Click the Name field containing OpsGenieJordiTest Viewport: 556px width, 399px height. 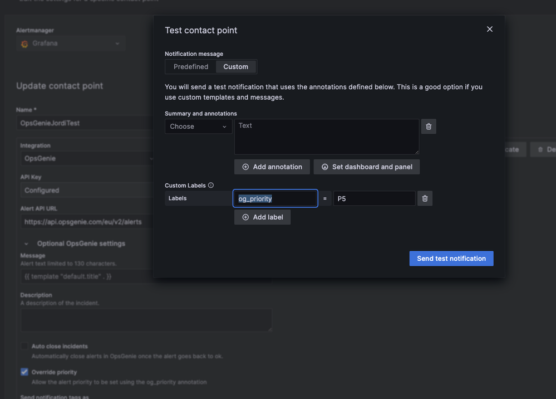point(83,123)
